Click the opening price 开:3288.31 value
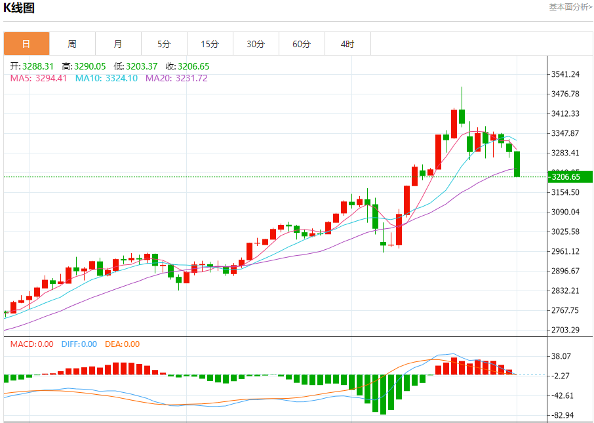 (x=30, y=66)
